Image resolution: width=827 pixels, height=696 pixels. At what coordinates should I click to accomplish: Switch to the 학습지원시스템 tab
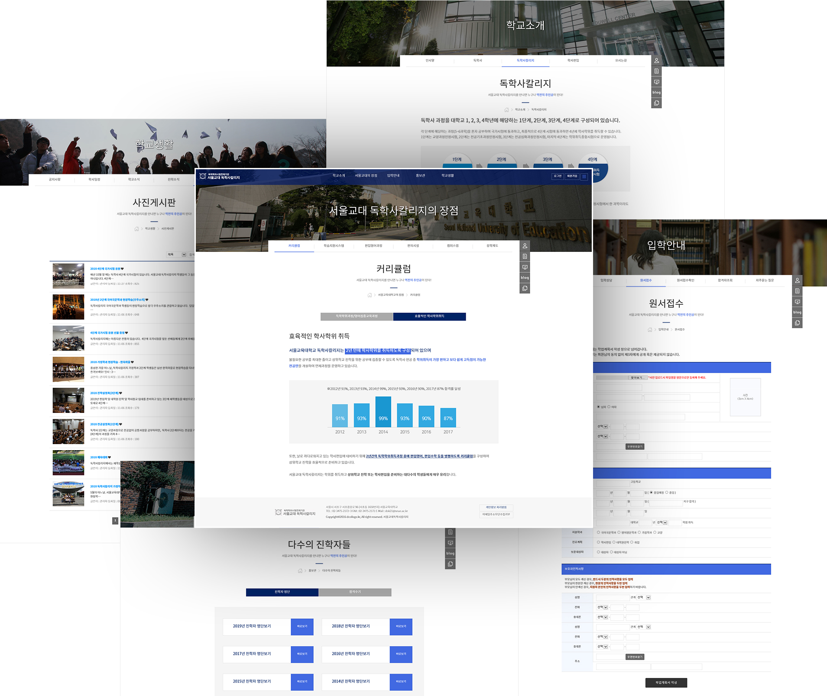[x=334, y=246]
